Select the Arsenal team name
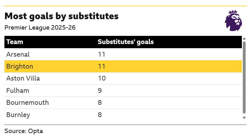Screen dimensions: 251x140 click(18, 54)
